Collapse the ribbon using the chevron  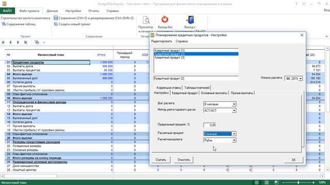coord(326,36)
